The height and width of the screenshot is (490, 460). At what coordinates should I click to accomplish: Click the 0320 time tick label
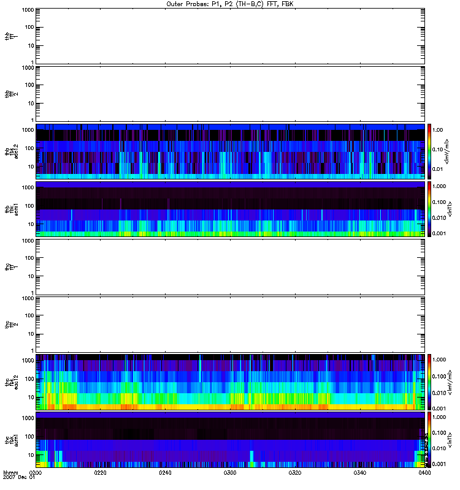295,473
